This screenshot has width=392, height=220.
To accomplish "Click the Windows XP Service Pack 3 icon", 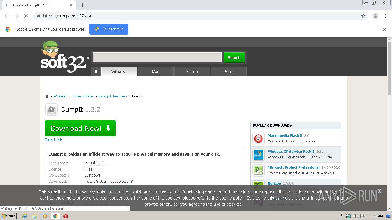I will click(x=258, y=155).
